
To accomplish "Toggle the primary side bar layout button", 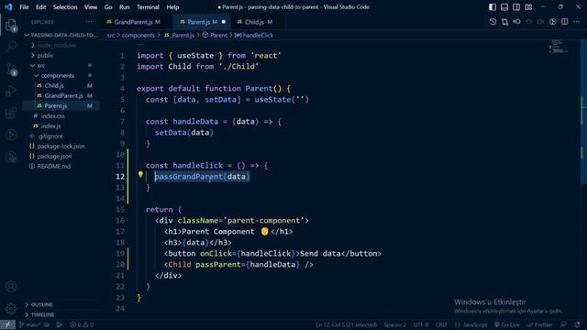I will [x=493, y=7].
